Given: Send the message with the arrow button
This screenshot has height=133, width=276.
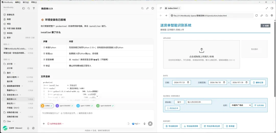Looking at the screenshot, I should point(150,124).
